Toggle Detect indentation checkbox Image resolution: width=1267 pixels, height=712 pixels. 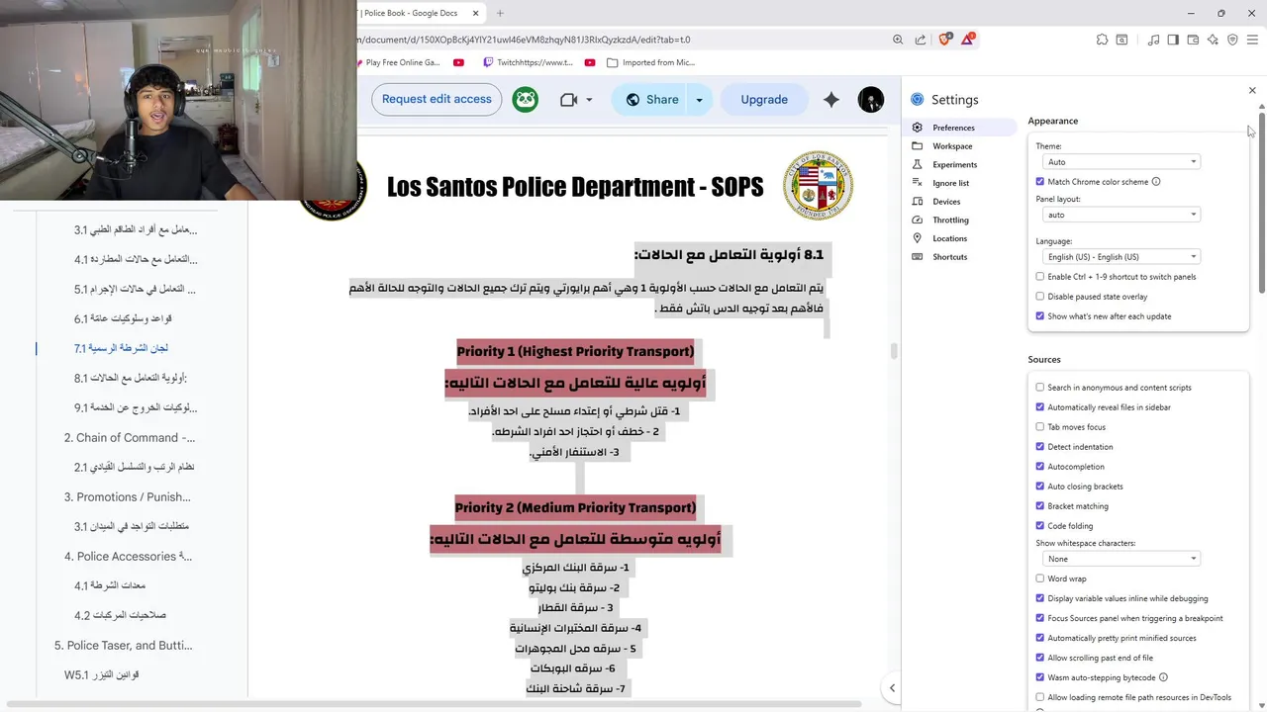pos(1039,447)
